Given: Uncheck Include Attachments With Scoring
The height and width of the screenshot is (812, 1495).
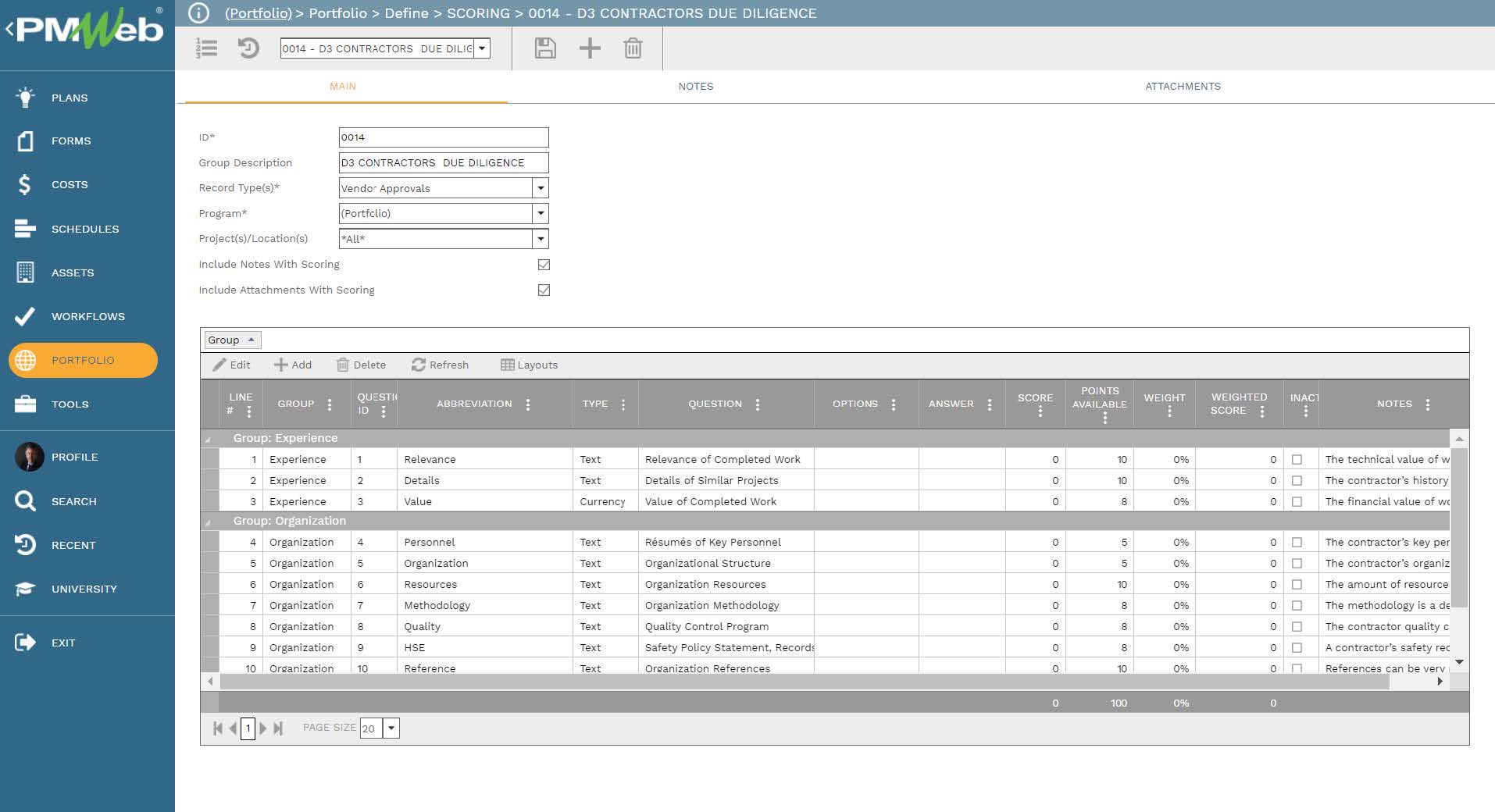Looking at the screenshot, I should click(x=544, y=290).
